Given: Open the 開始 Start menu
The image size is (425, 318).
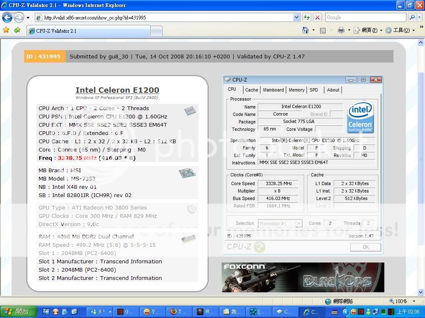Looking at the screenshot, I should click(18, 312).
